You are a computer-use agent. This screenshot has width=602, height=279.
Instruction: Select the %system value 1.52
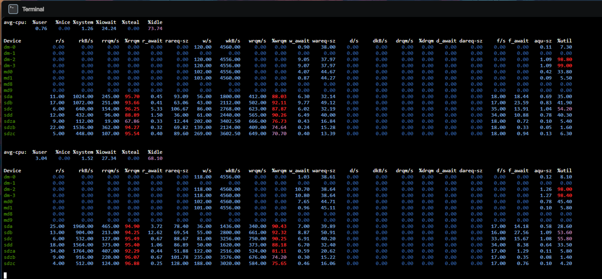point(87,158)
